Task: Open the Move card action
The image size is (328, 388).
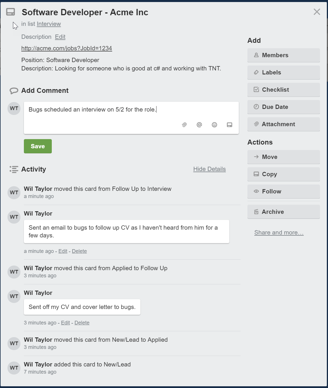Action: point(283,157)
